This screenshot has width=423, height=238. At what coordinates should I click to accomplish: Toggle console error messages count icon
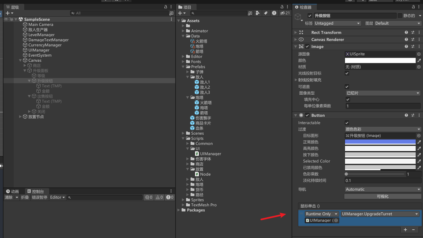pyautogui.click(x=169, y=197)
